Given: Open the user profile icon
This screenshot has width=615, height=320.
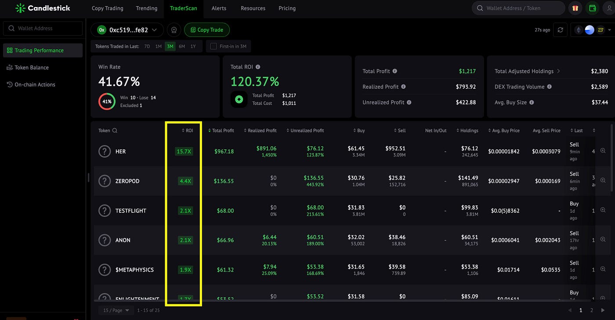Looking at the screenshot, I should pyautogui.click(x=609, y=8).
